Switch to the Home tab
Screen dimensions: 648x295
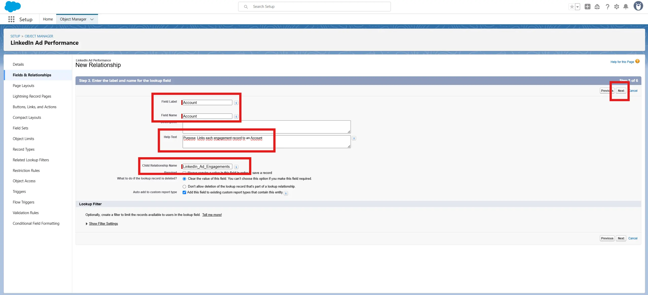(48, 19)
